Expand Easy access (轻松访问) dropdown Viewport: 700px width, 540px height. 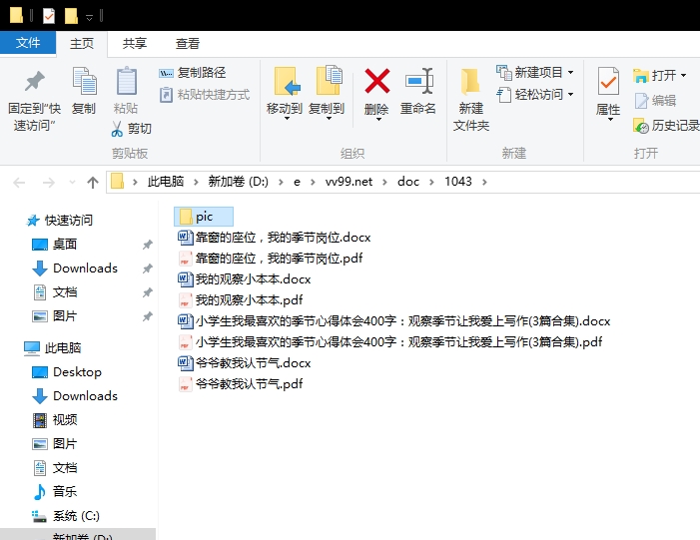[x=570, y=95]
